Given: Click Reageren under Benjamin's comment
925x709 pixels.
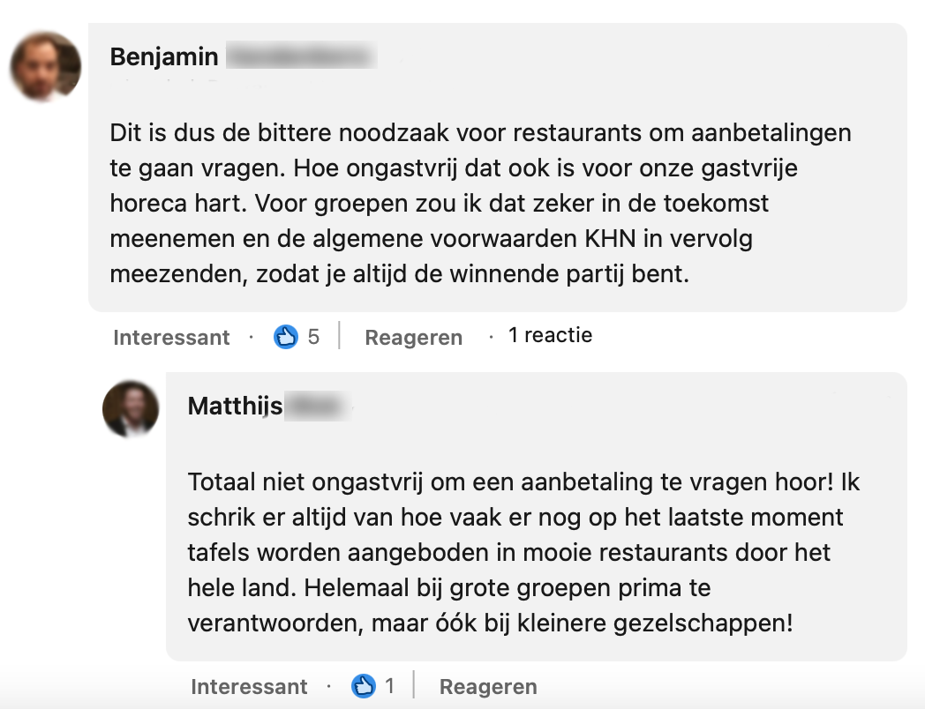Looking at the screenshot, I should pyautogui.click(x=413, y=337).
